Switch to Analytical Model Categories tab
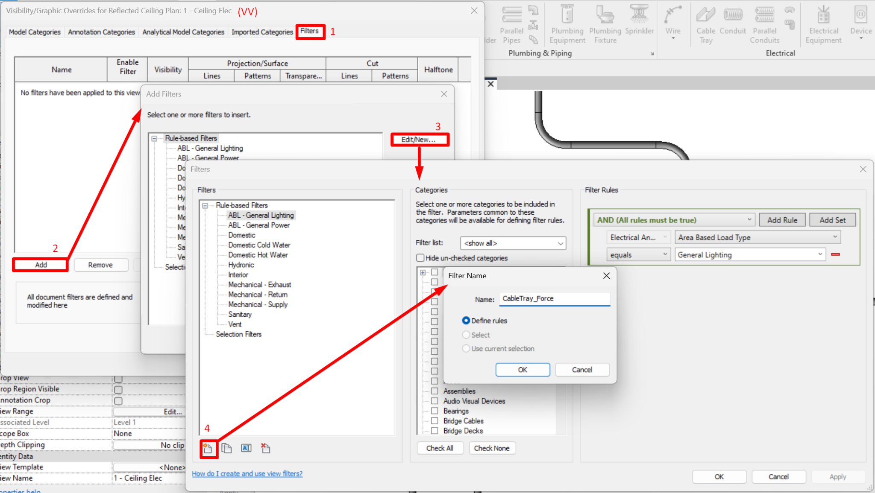This screenshot has height=493, width=875. [x=183, y=32]
